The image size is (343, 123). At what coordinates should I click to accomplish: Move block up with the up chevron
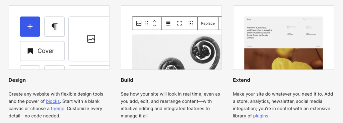[154, 21]
